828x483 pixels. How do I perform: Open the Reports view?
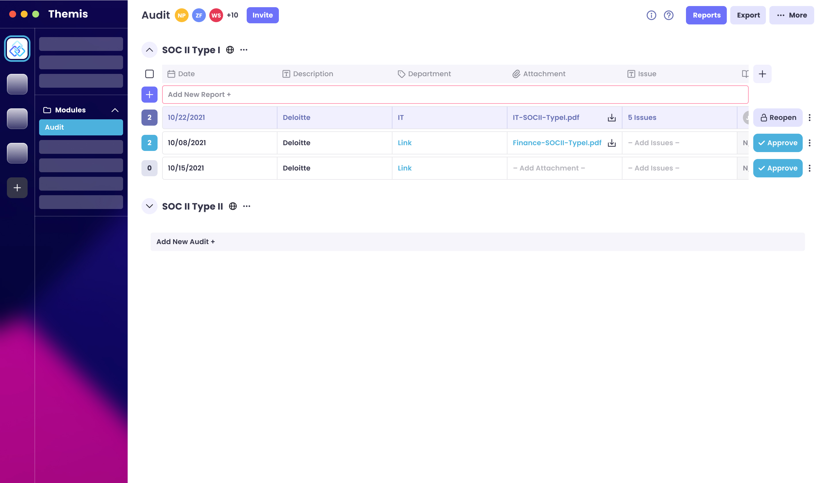(x=706, y=15)
